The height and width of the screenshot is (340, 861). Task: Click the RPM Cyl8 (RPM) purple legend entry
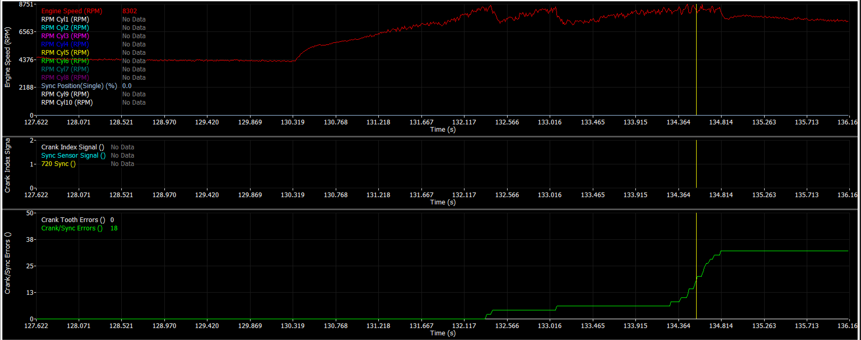point(65,78)
